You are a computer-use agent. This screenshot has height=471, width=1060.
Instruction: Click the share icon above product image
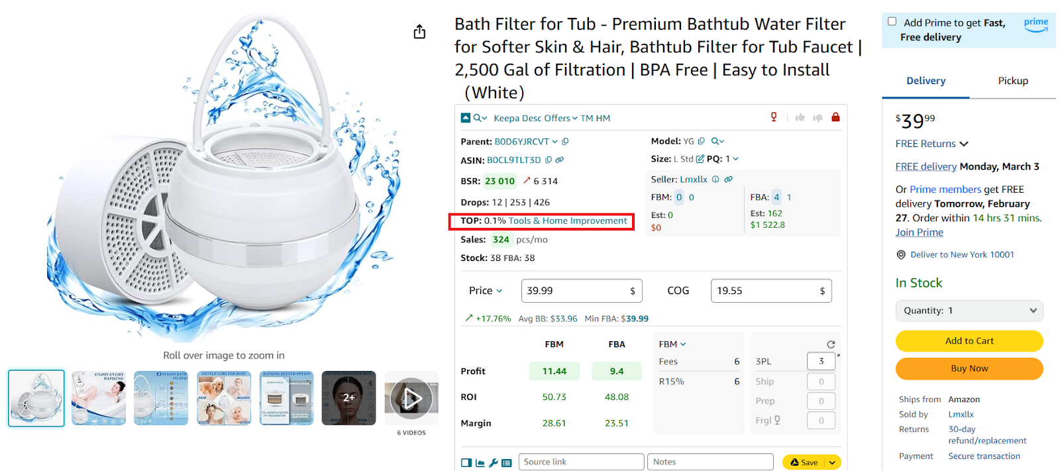tap(419, 32)
